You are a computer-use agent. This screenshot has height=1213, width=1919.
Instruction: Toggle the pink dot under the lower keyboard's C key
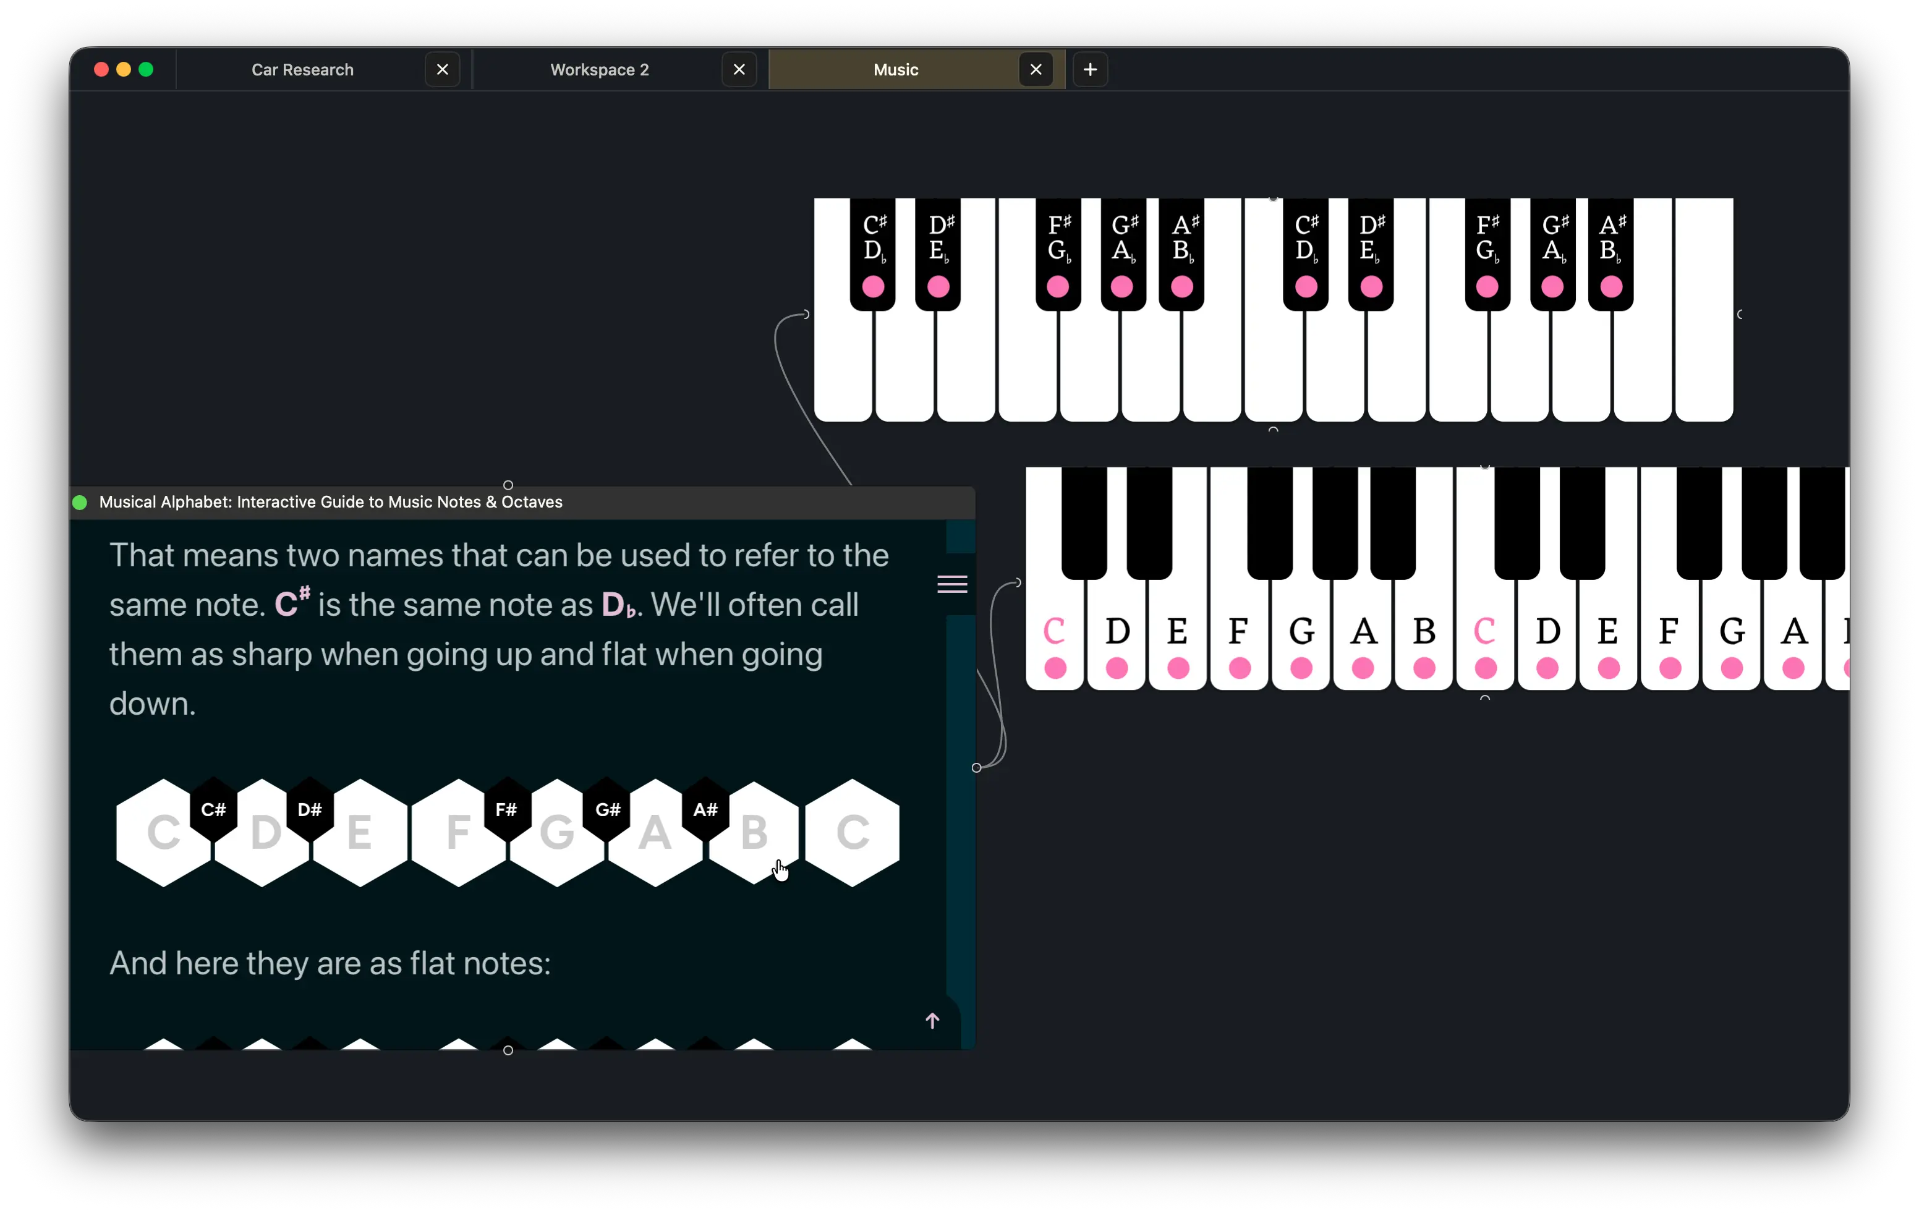coord(1055,670)
